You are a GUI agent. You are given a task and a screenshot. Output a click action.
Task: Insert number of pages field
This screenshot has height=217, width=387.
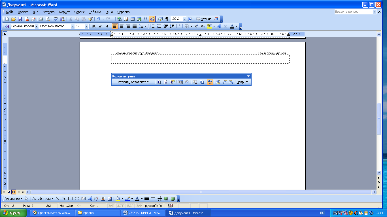tap(166, 82)
